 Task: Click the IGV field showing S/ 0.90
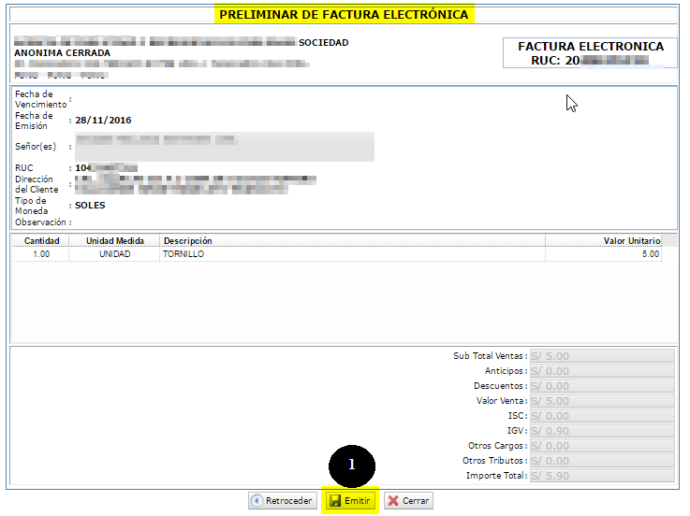601,431
